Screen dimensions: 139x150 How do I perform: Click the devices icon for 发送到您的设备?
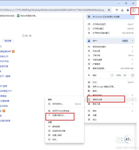coord(49,131)
